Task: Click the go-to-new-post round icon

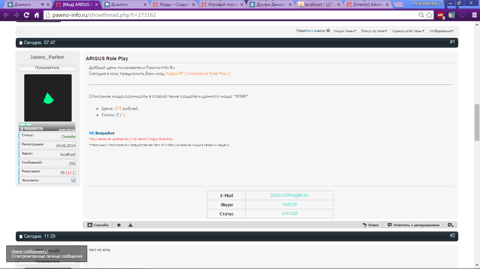Action: (328, 30)
